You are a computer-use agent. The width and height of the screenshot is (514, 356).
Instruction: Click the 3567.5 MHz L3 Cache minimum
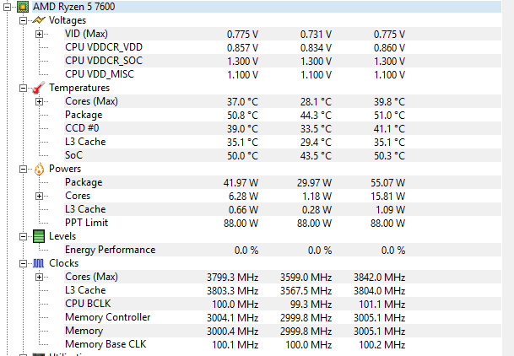point(306,291)
